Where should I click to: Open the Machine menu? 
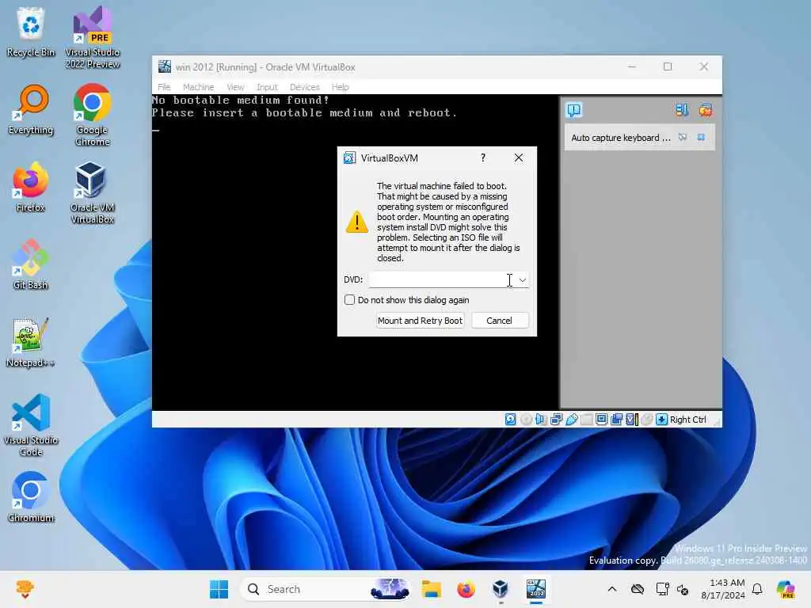pyautogui.click(x=198, y=87)
